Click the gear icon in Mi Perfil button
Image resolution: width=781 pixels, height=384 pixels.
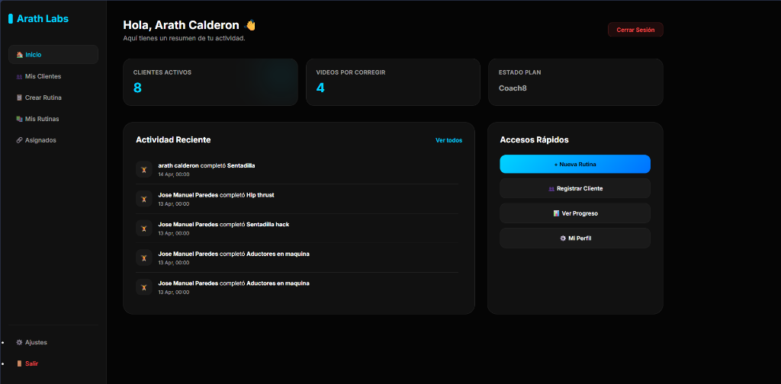pos(563,238)
